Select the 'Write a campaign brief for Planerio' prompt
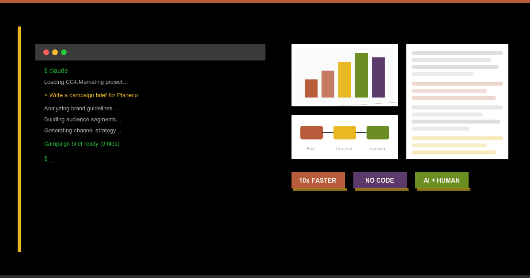Viewport: 530px width, 278px height. tap(91, 95)
